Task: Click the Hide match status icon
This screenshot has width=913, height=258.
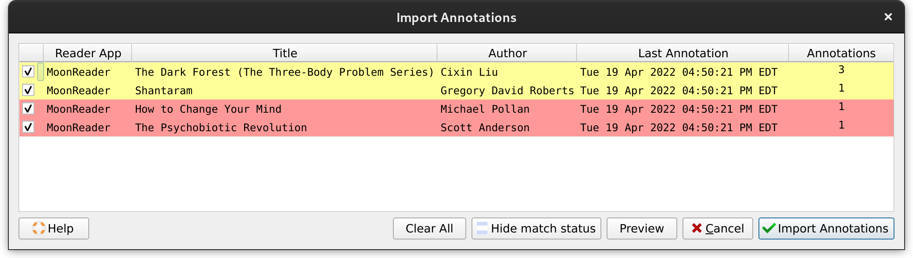Action: [x=482, y=228]
